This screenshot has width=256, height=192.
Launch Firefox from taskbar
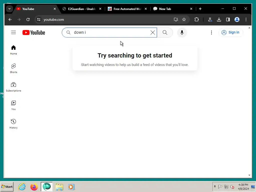(34, 186)
